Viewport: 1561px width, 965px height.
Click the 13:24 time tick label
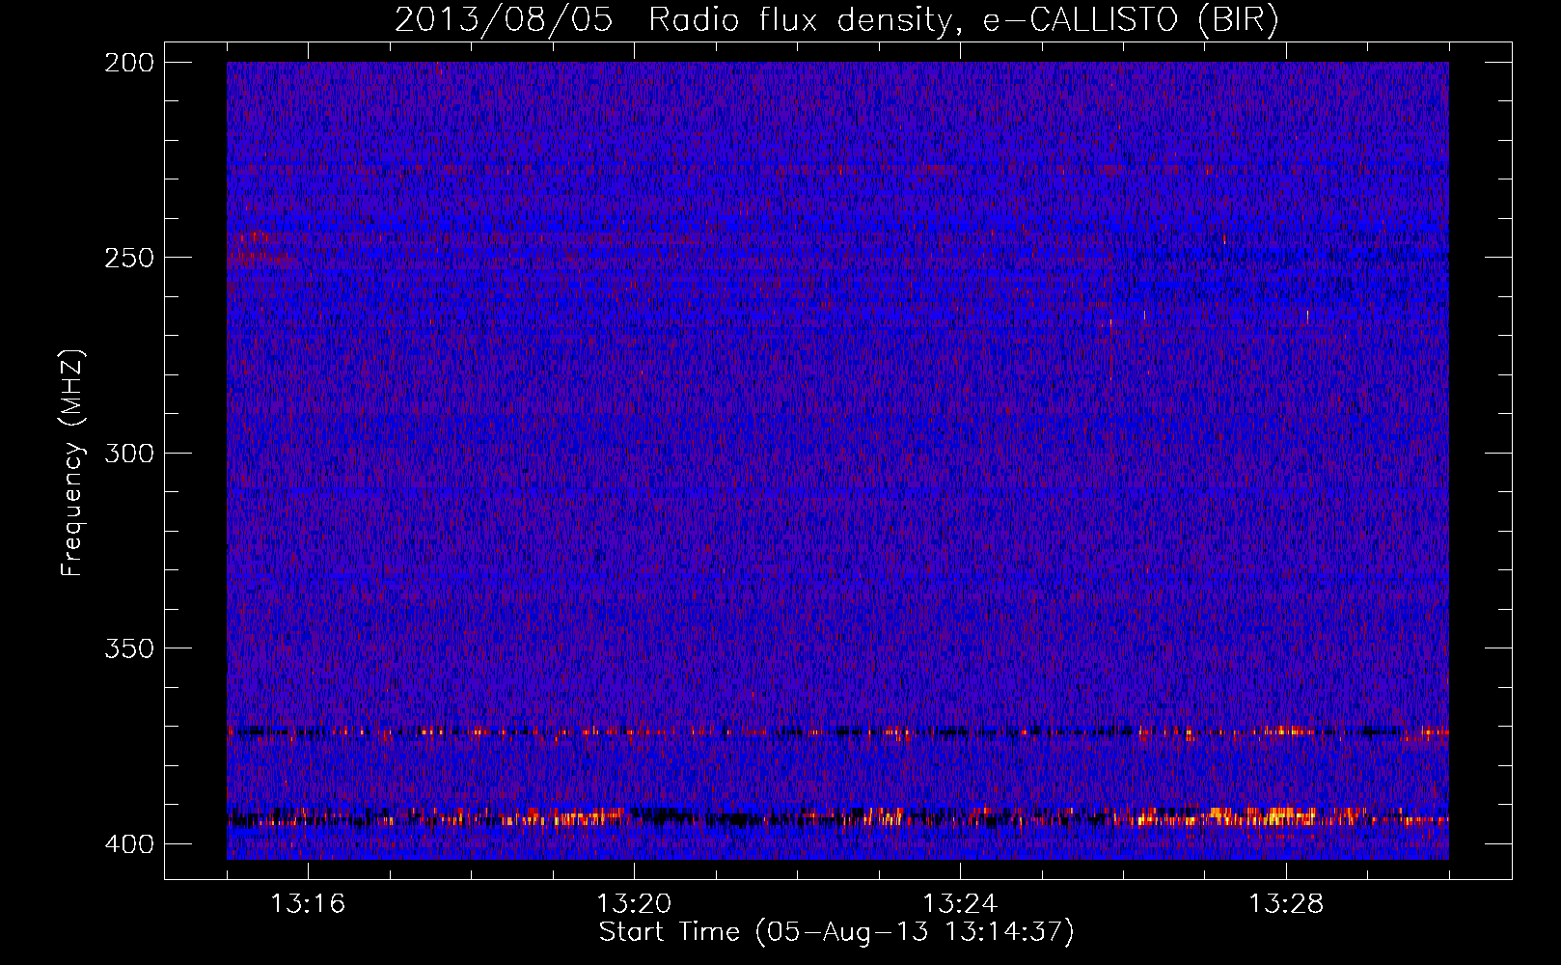tap(960, 904)
